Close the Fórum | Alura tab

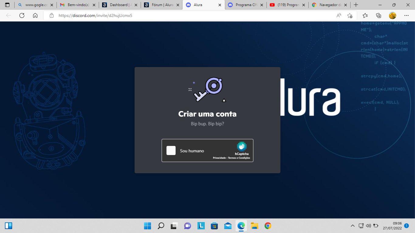pyautogui.click(x=178, y=5)
